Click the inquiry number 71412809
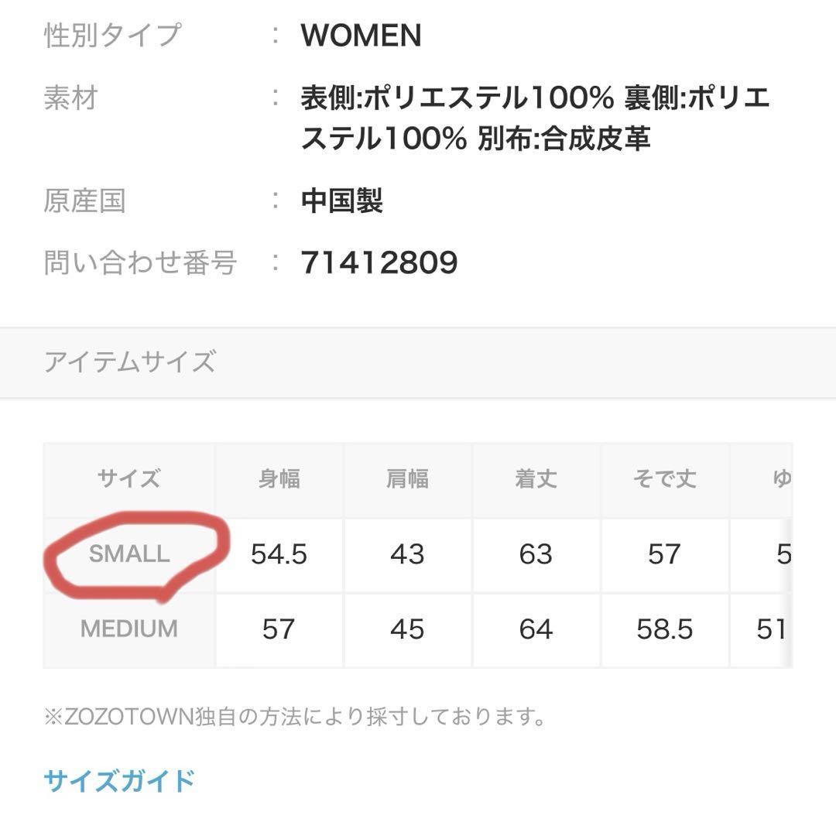This screenshot has height=836, width=836. (x=379, y=262)
